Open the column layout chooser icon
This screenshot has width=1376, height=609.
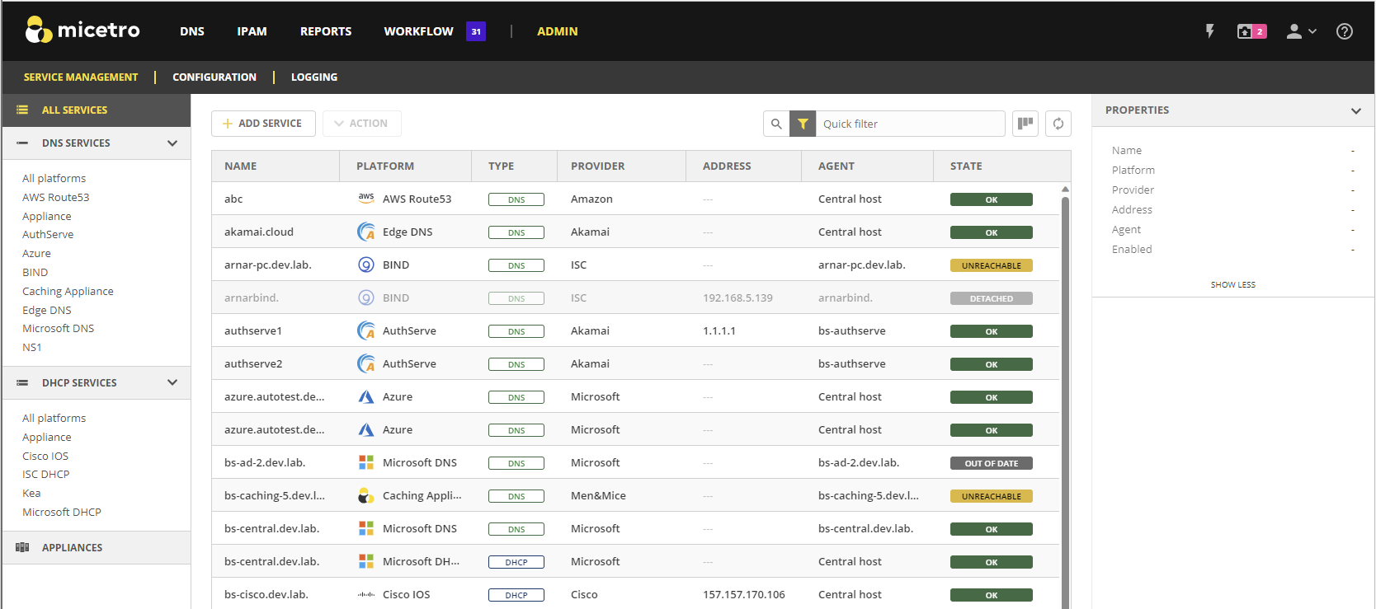coord(1025,124)
